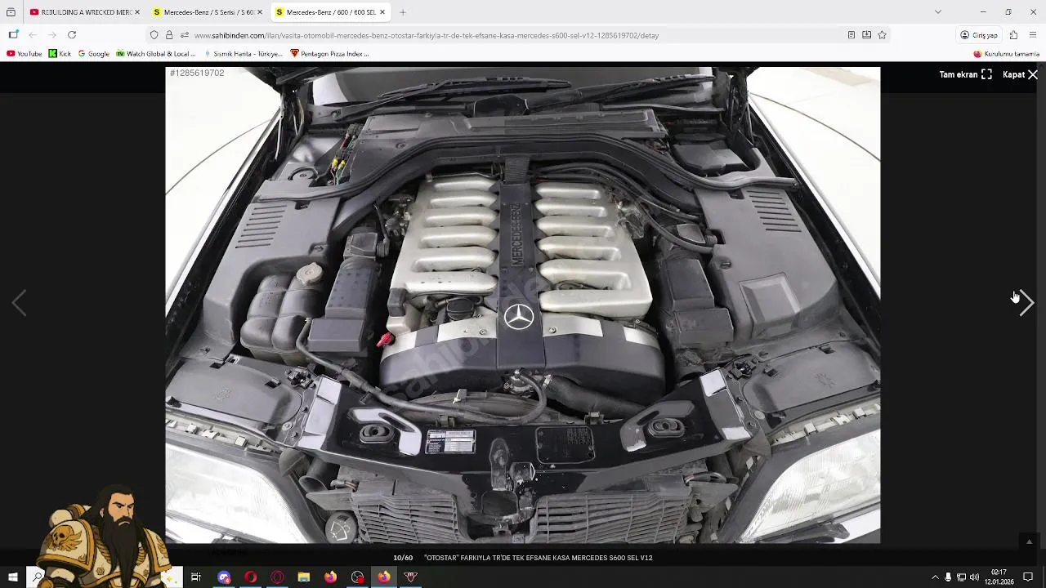Open Sismik Harita - Türkiye bookmark
This screenshot has width=1046, height=588.
(243, 54)
